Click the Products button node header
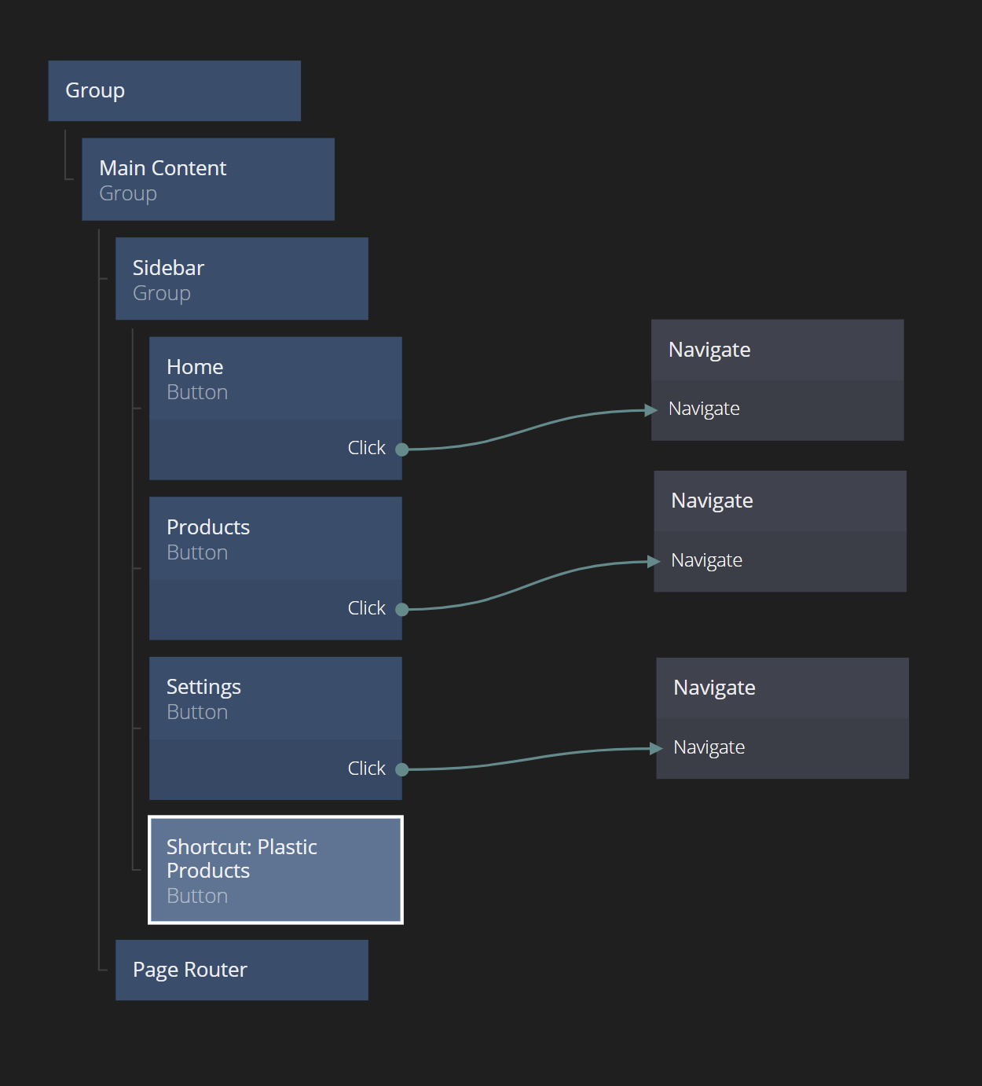The height and width of the screenshot is (1086, 982). pyautogui.click(x=275, y=539)
